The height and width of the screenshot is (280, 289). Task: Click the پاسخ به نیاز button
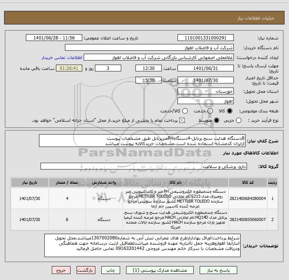pos(218,270)
